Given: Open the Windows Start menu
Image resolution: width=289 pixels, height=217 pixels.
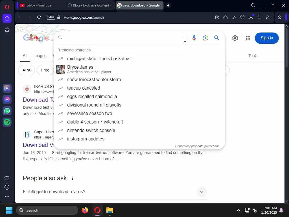Looking at the screenshot, I should tap(9, 210).
